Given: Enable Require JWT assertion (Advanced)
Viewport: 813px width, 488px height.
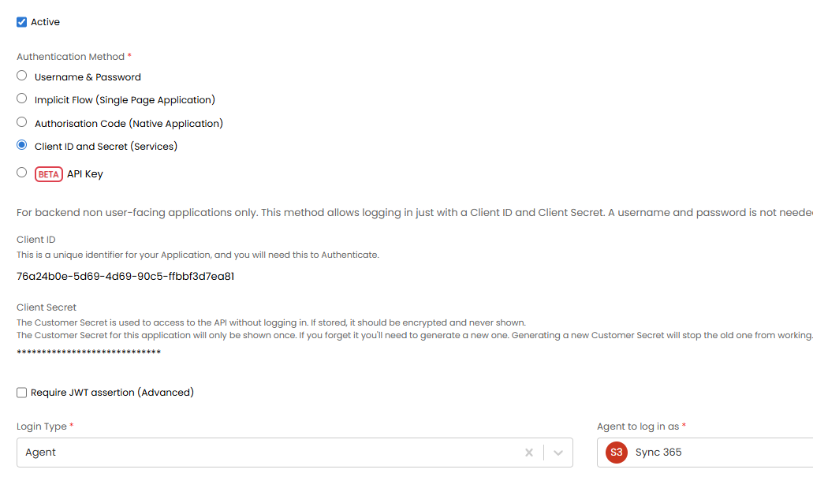Looking at the screenshot, I should click(x=22, y=393).
